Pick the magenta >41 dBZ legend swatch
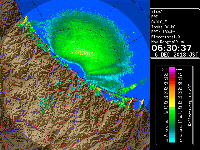This screenshot has width=200, height=150. tap(172, 70)
